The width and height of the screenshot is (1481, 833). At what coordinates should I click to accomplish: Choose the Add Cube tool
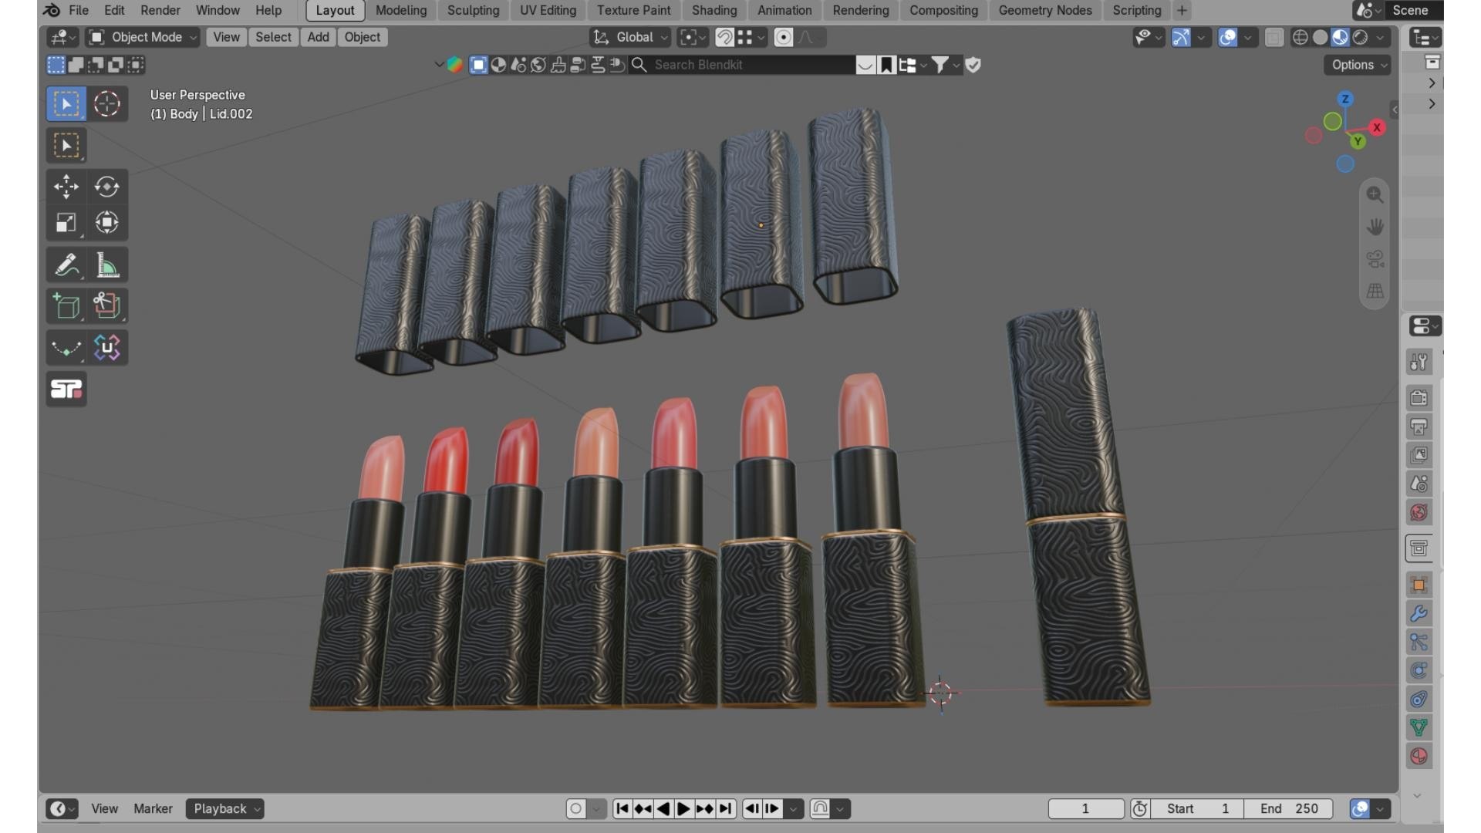(66, 306)
